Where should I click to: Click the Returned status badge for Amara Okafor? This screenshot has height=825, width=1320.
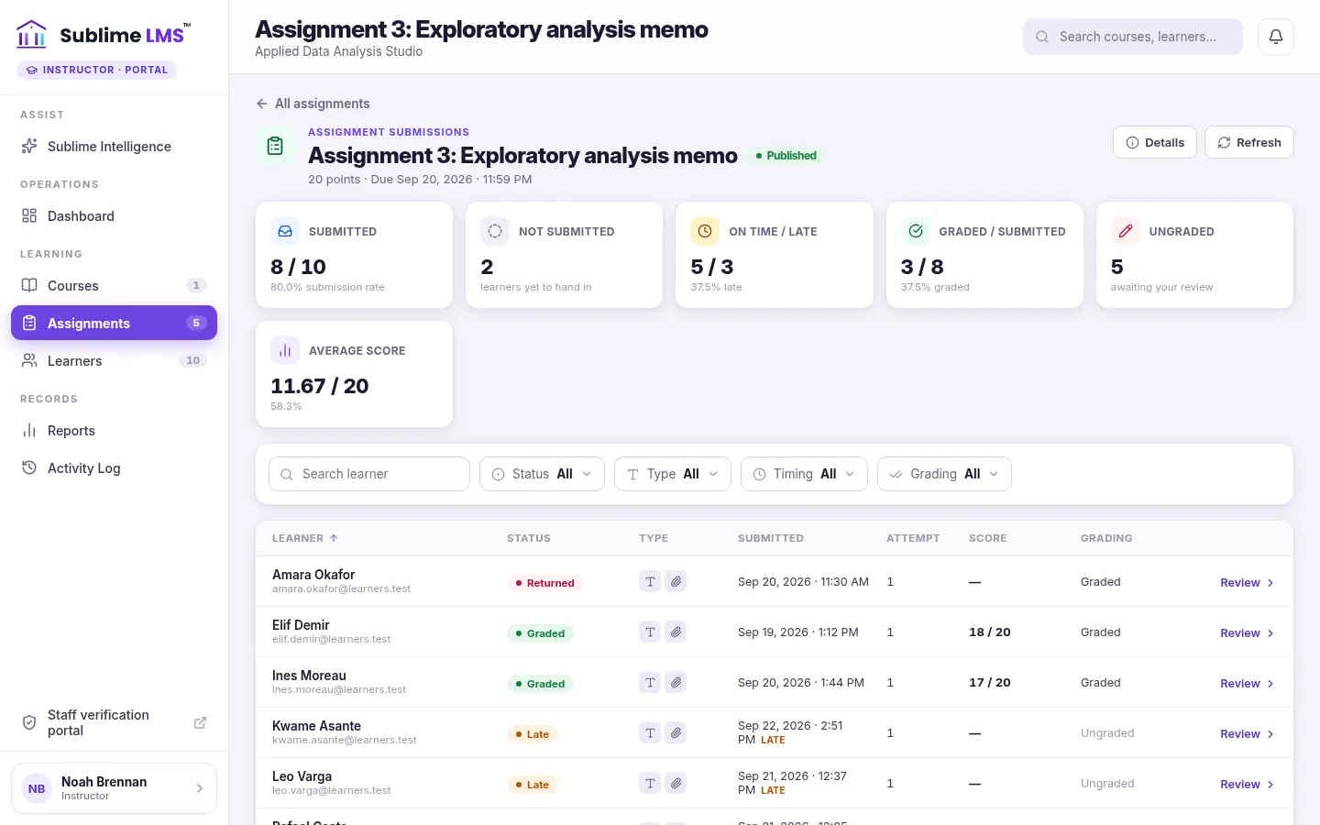point(544,583)
